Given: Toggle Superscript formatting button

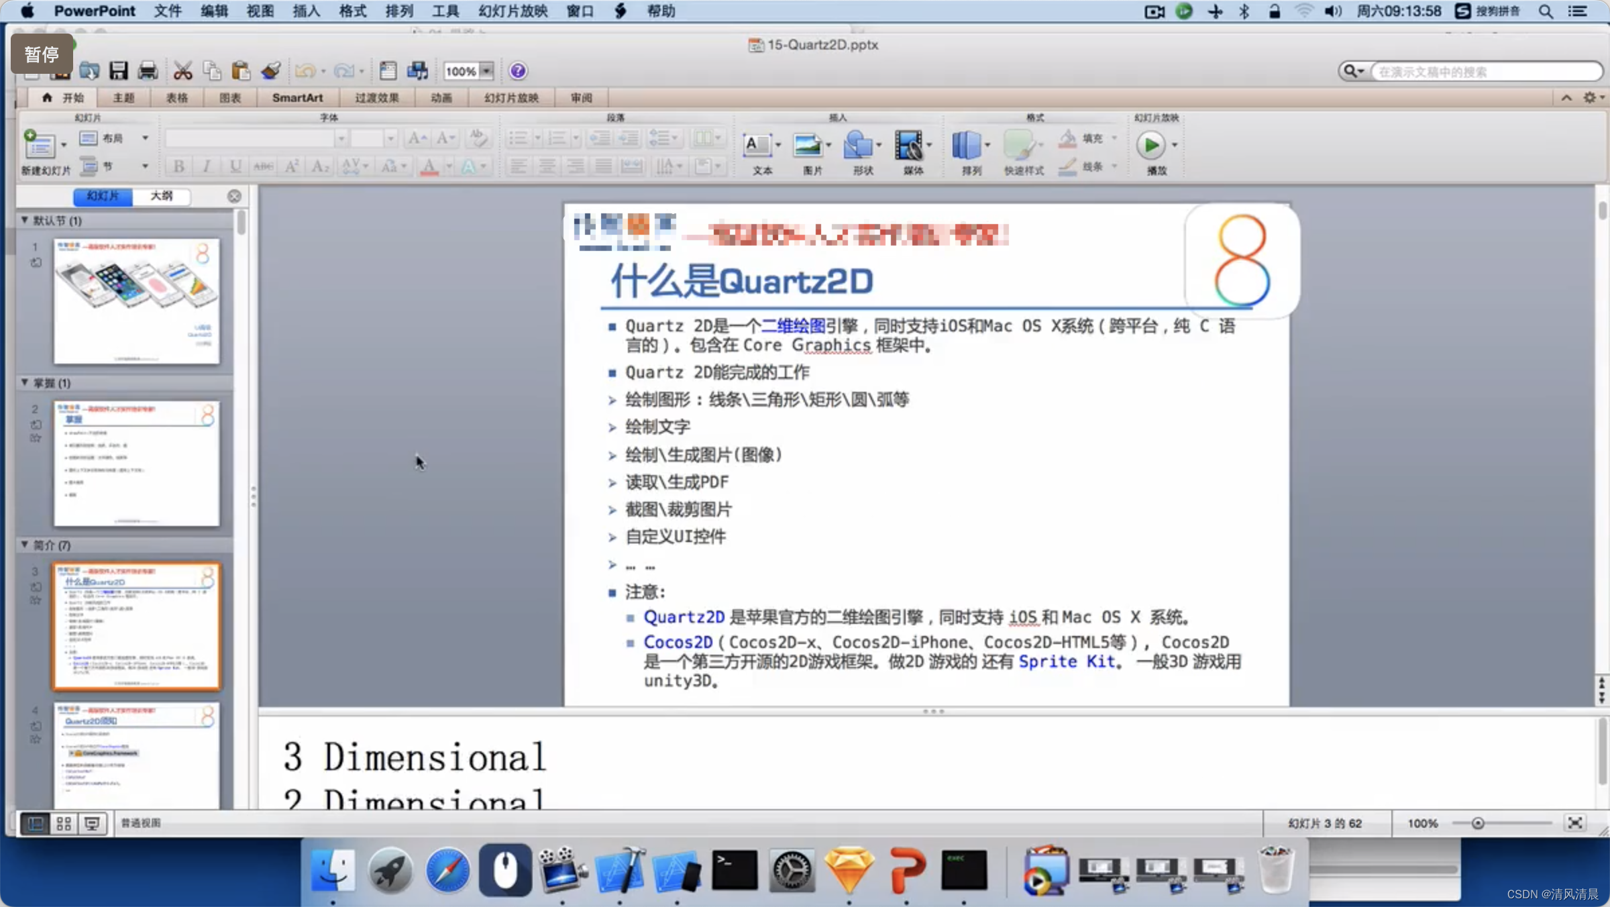Looking at the screenshot, I should 292,166.
